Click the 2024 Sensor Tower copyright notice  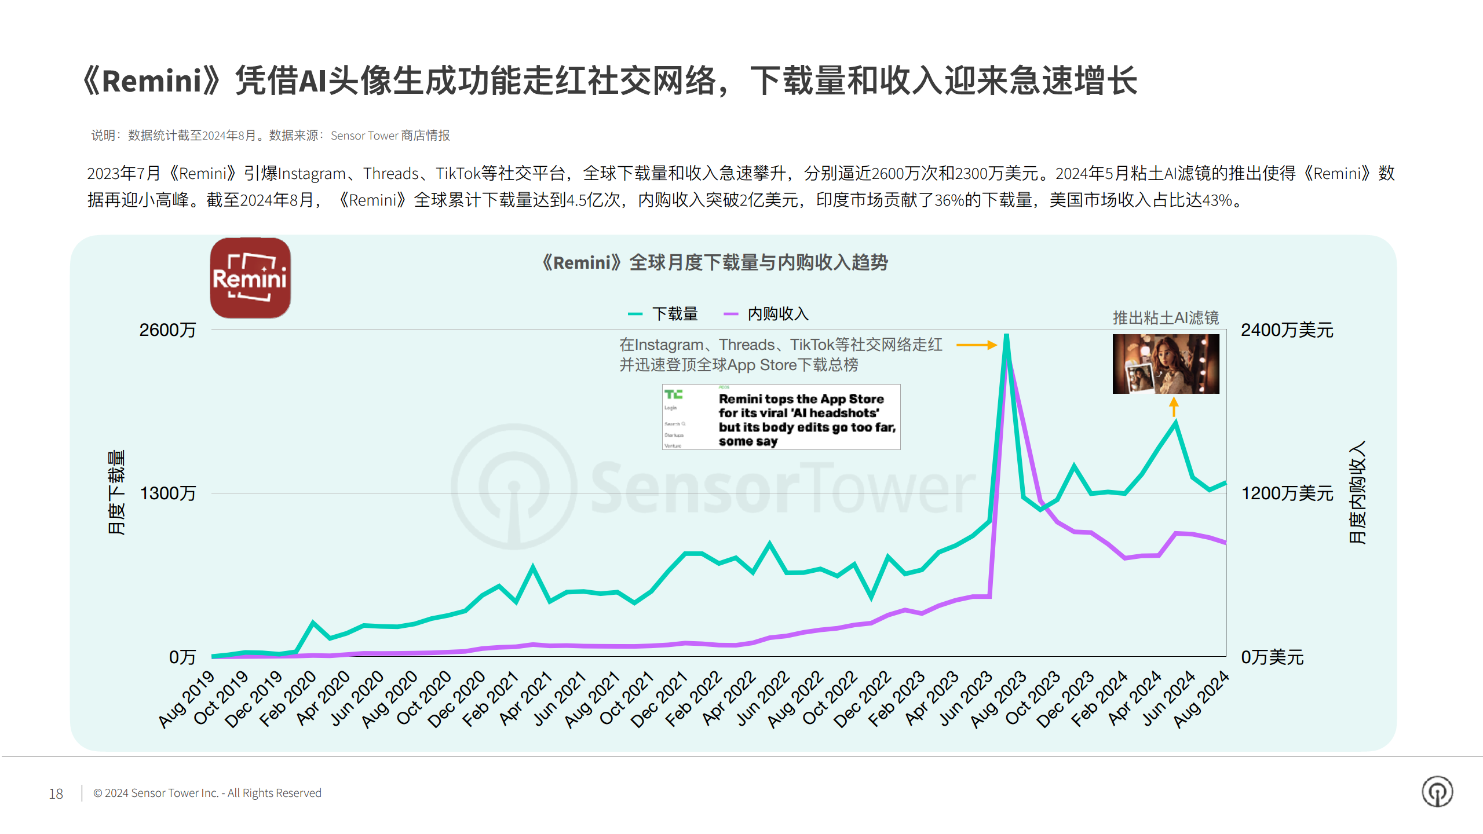[x=207, y=793]
